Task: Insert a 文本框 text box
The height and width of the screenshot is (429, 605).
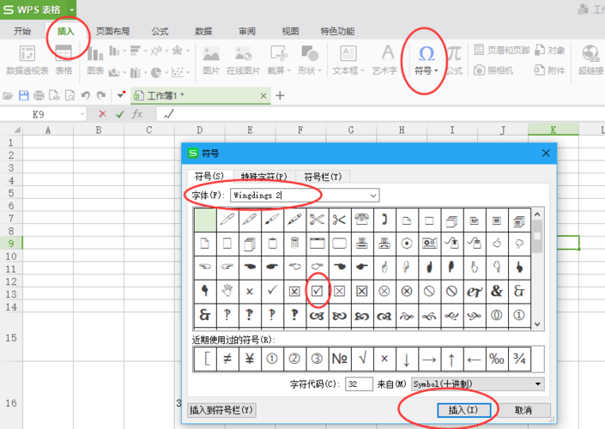Action: click(348, 59)
